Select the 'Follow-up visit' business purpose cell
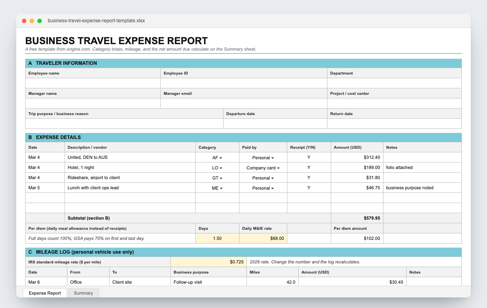Screen dimensions: 487x308 209,282
